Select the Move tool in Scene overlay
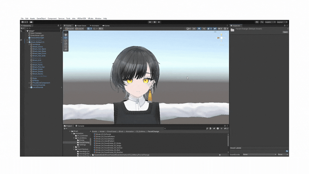 tap(66, 38)
